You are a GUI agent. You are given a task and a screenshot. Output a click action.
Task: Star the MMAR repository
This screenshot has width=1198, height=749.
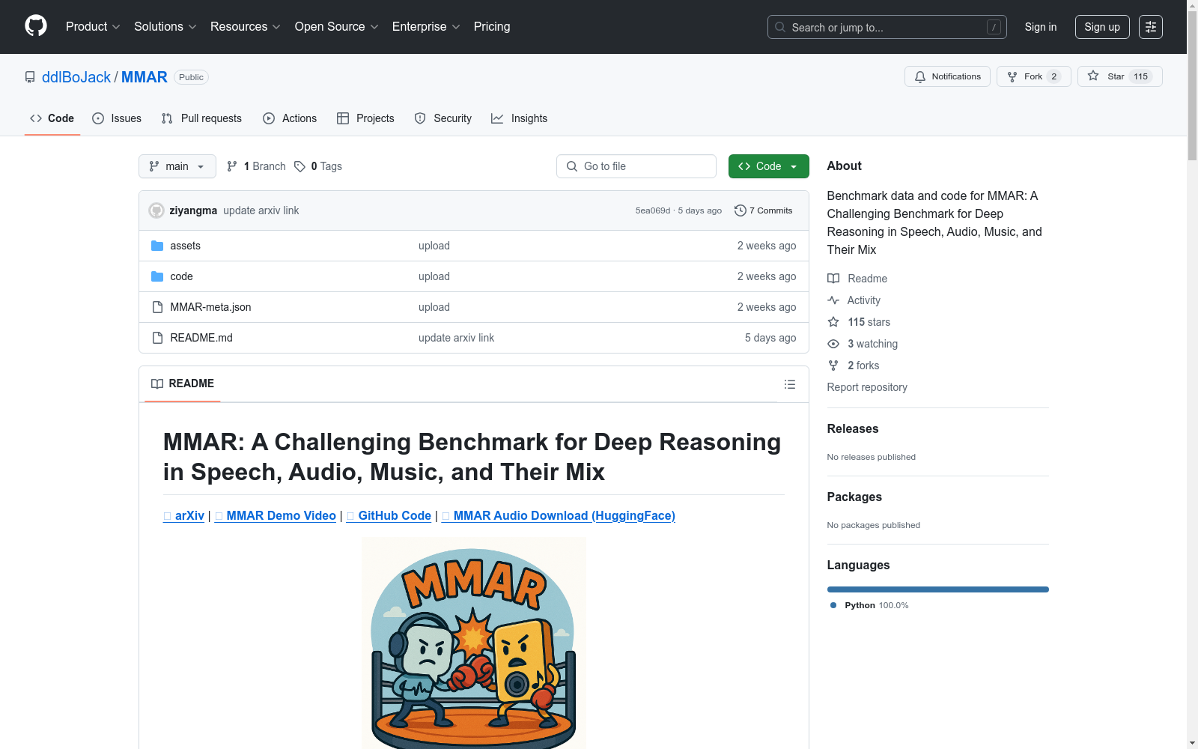(1119, 76)
